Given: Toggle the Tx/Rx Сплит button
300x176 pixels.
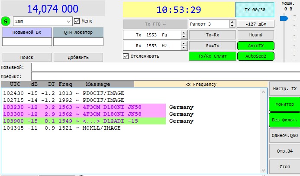Looking at the screenshot, I should coord(212,56).
